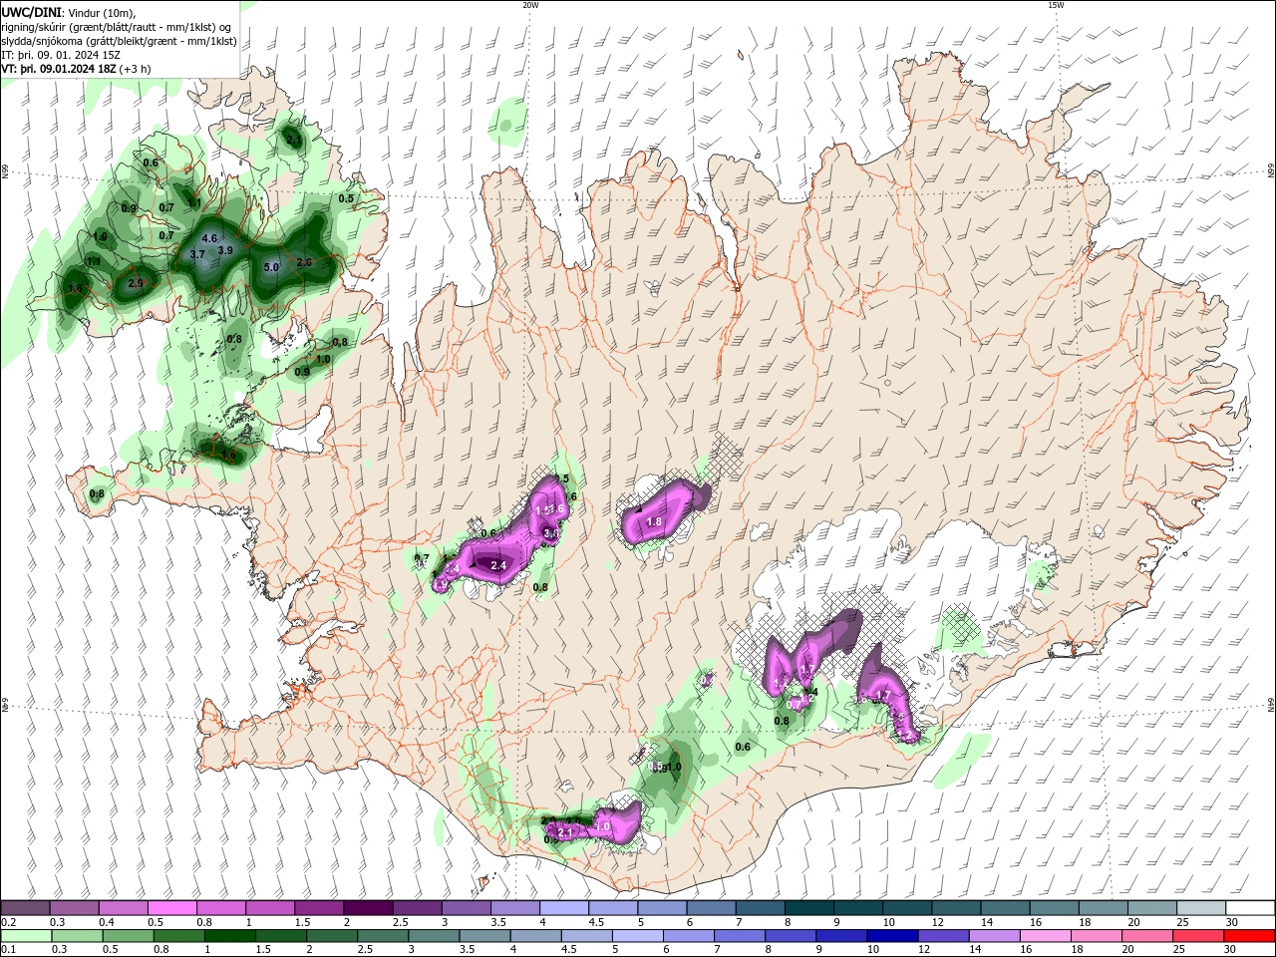This screenshot has height=957, width=1276.
Task: Select the 8–9 medium blue swatch in lower scale
Action: pos(790,936)
